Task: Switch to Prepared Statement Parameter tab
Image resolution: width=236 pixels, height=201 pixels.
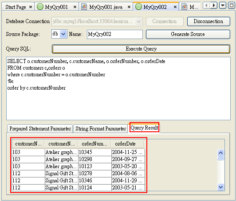Action: [40, 129]
